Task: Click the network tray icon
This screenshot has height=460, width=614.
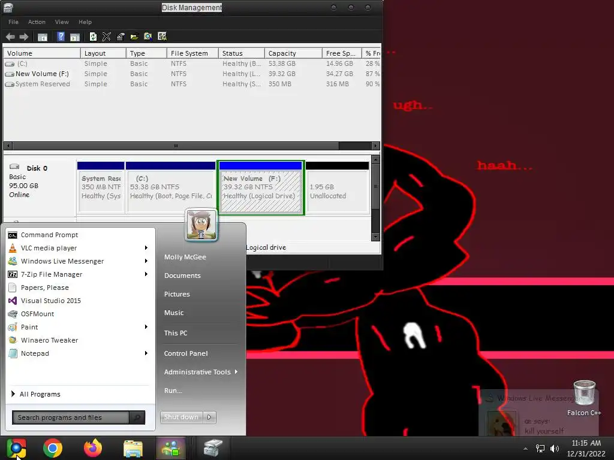Action: (540, 449)
